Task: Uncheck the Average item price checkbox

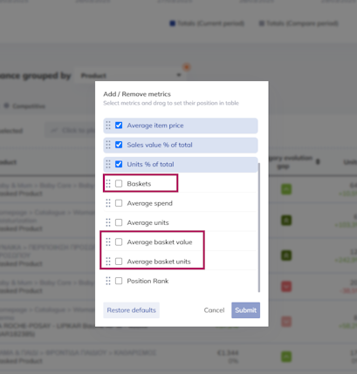Action: [x=119, y=126]
